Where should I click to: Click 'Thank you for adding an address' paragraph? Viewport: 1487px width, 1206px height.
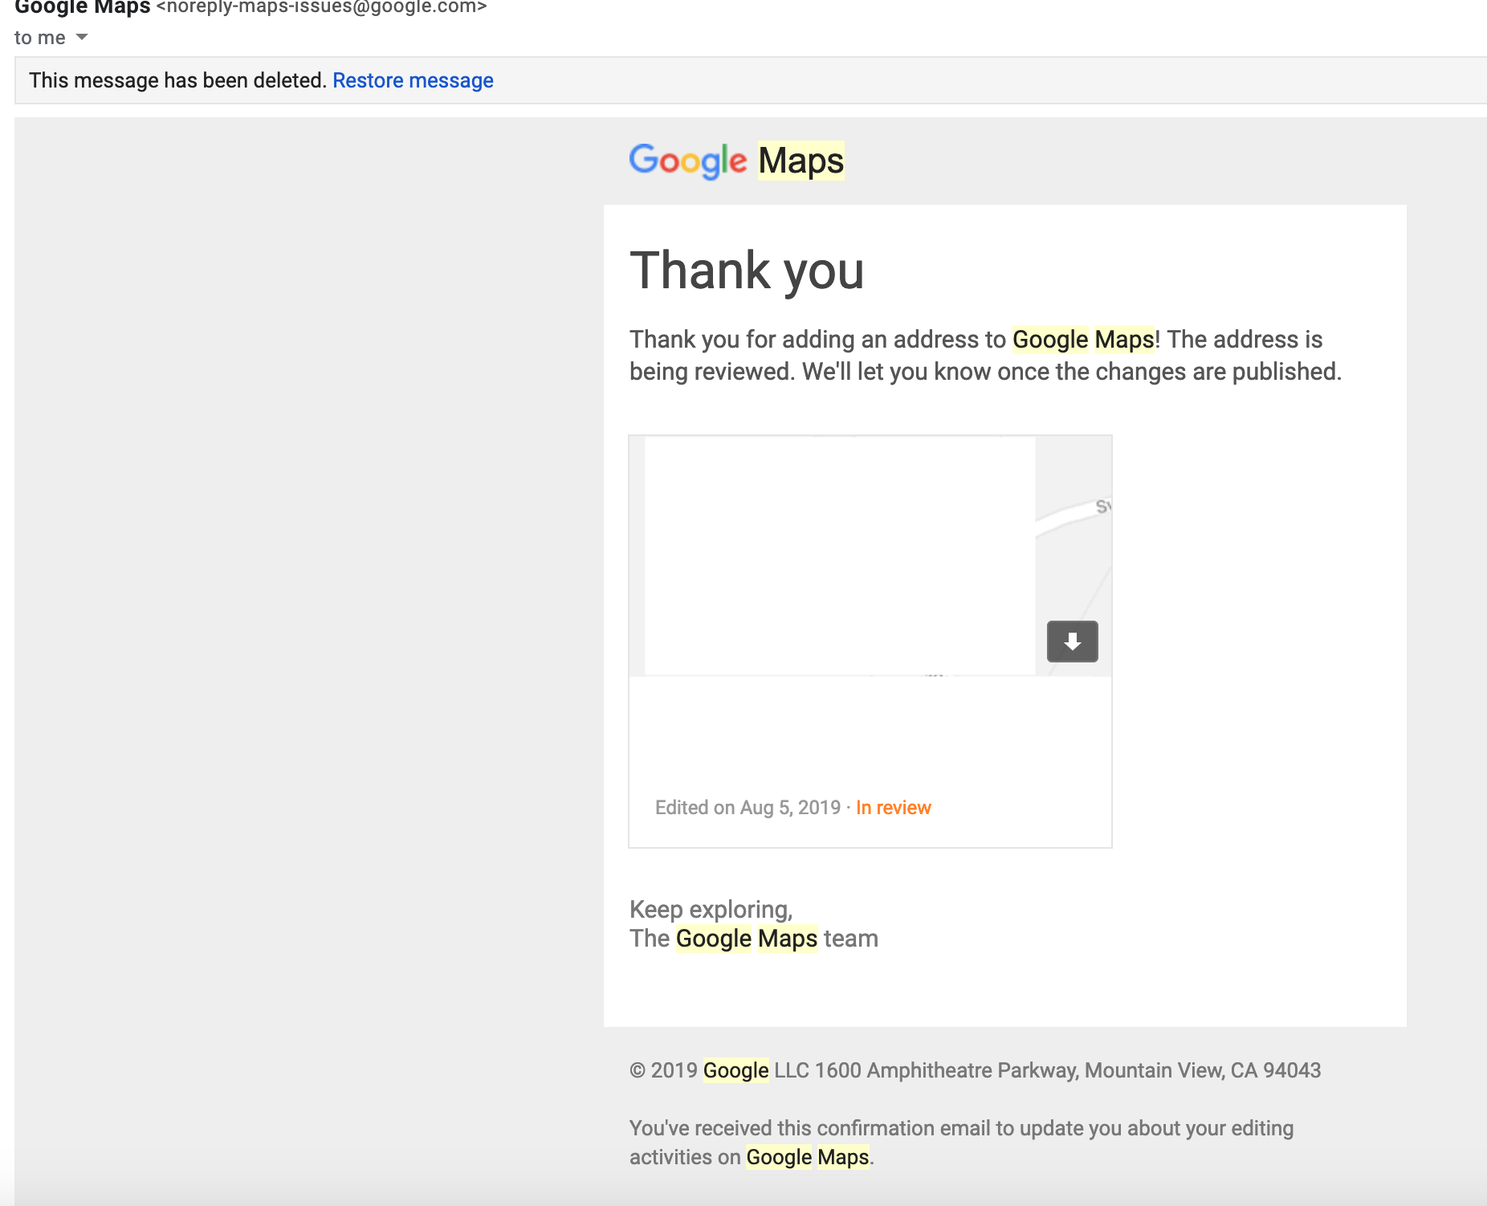click(x=985, y=356)
